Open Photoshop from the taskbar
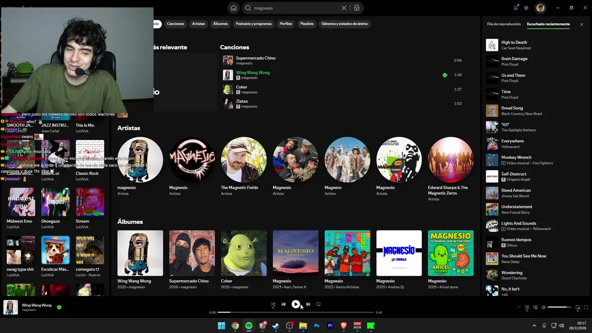 (316, 326)
